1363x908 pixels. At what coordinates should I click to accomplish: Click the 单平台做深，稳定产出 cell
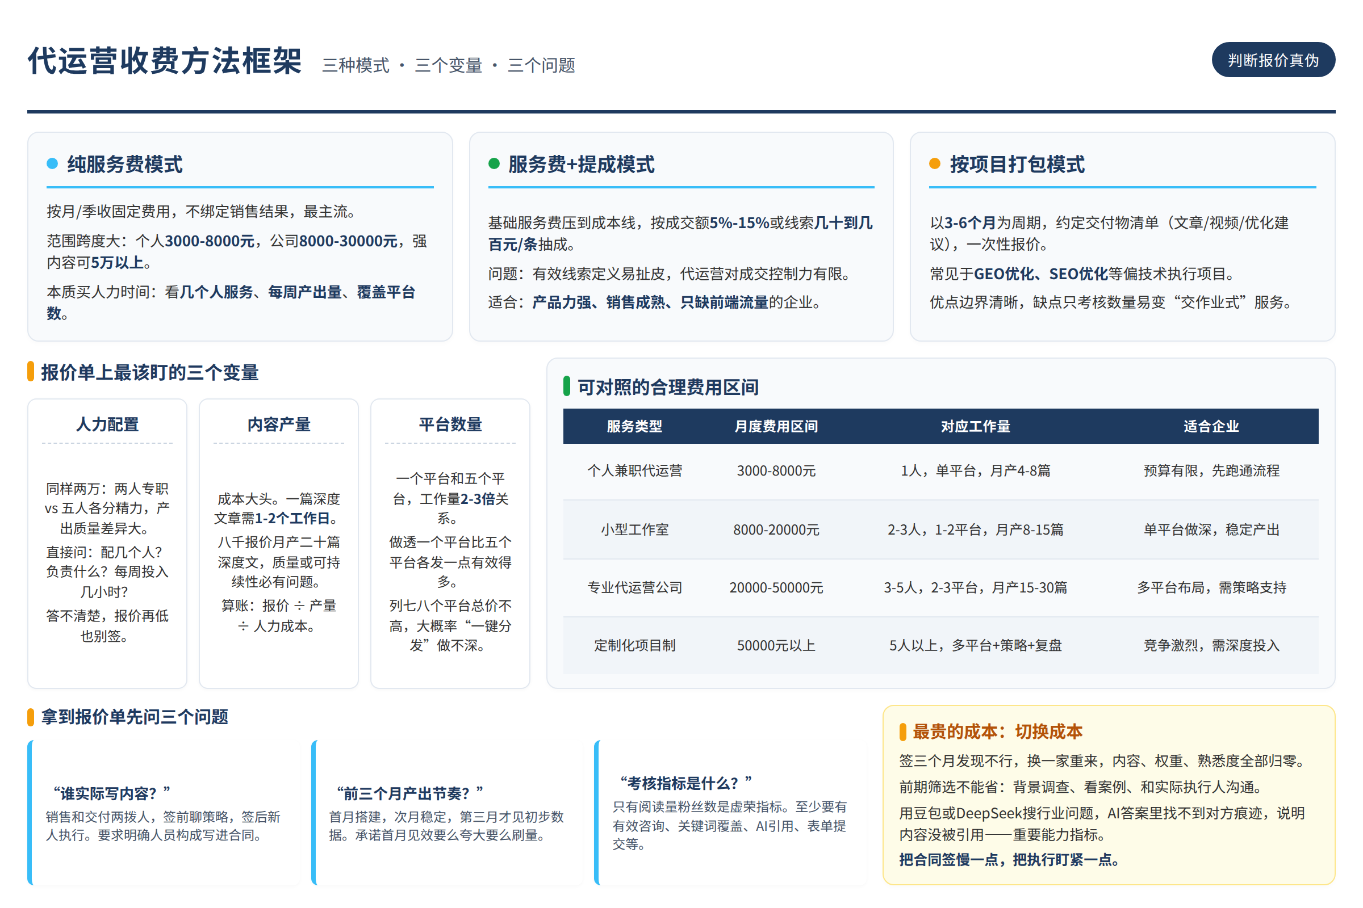point(1211,529)
